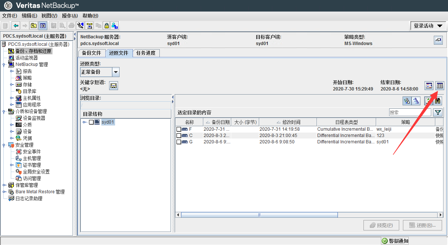Click the lock icon in the toolbar
448x245 pixels.
[107, 25]
